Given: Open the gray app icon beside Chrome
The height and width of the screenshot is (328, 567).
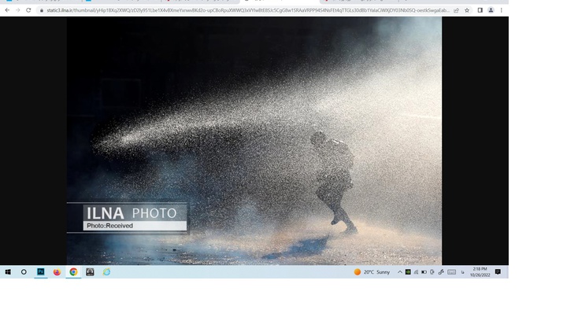Looking at the screenshot, I should click(90, 272).
